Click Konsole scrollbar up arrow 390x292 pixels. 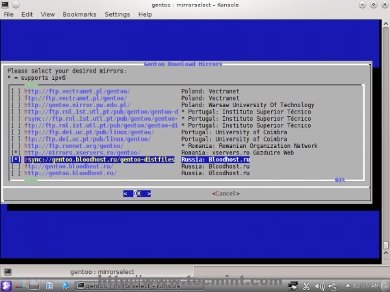(x=385, y=24)
